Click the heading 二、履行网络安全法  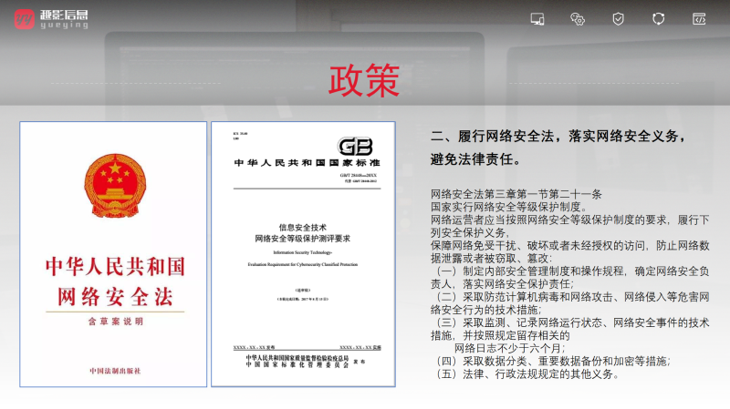pos(558,136)
